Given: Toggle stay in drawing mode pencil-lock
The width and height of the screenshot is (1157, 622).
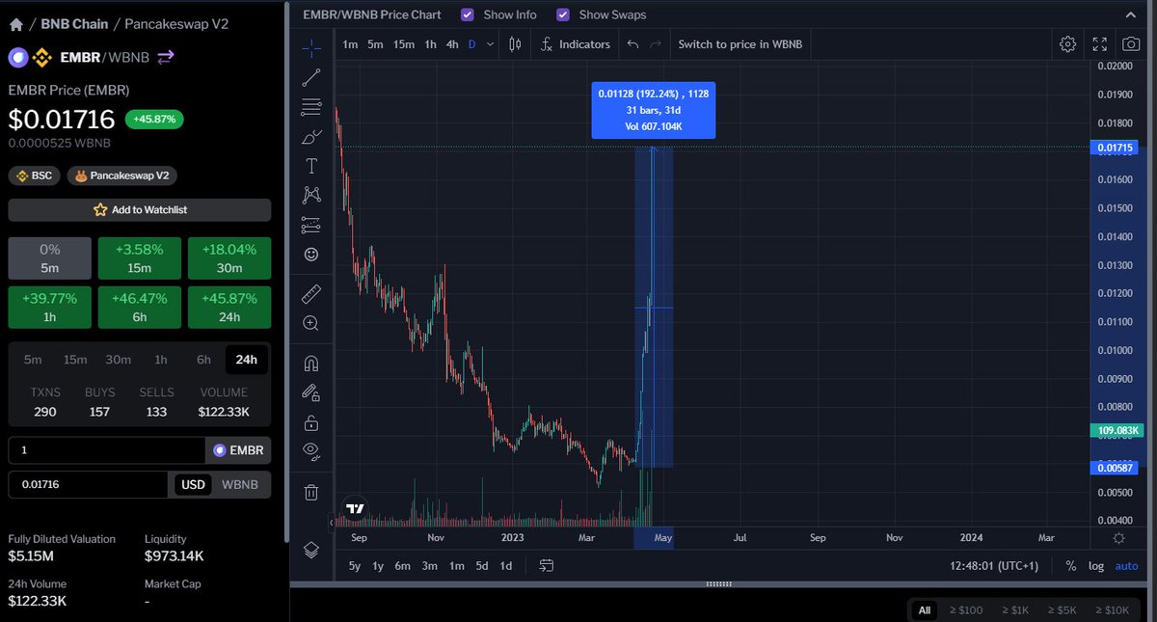Looking at the screenshot, I should click(311, 392).
